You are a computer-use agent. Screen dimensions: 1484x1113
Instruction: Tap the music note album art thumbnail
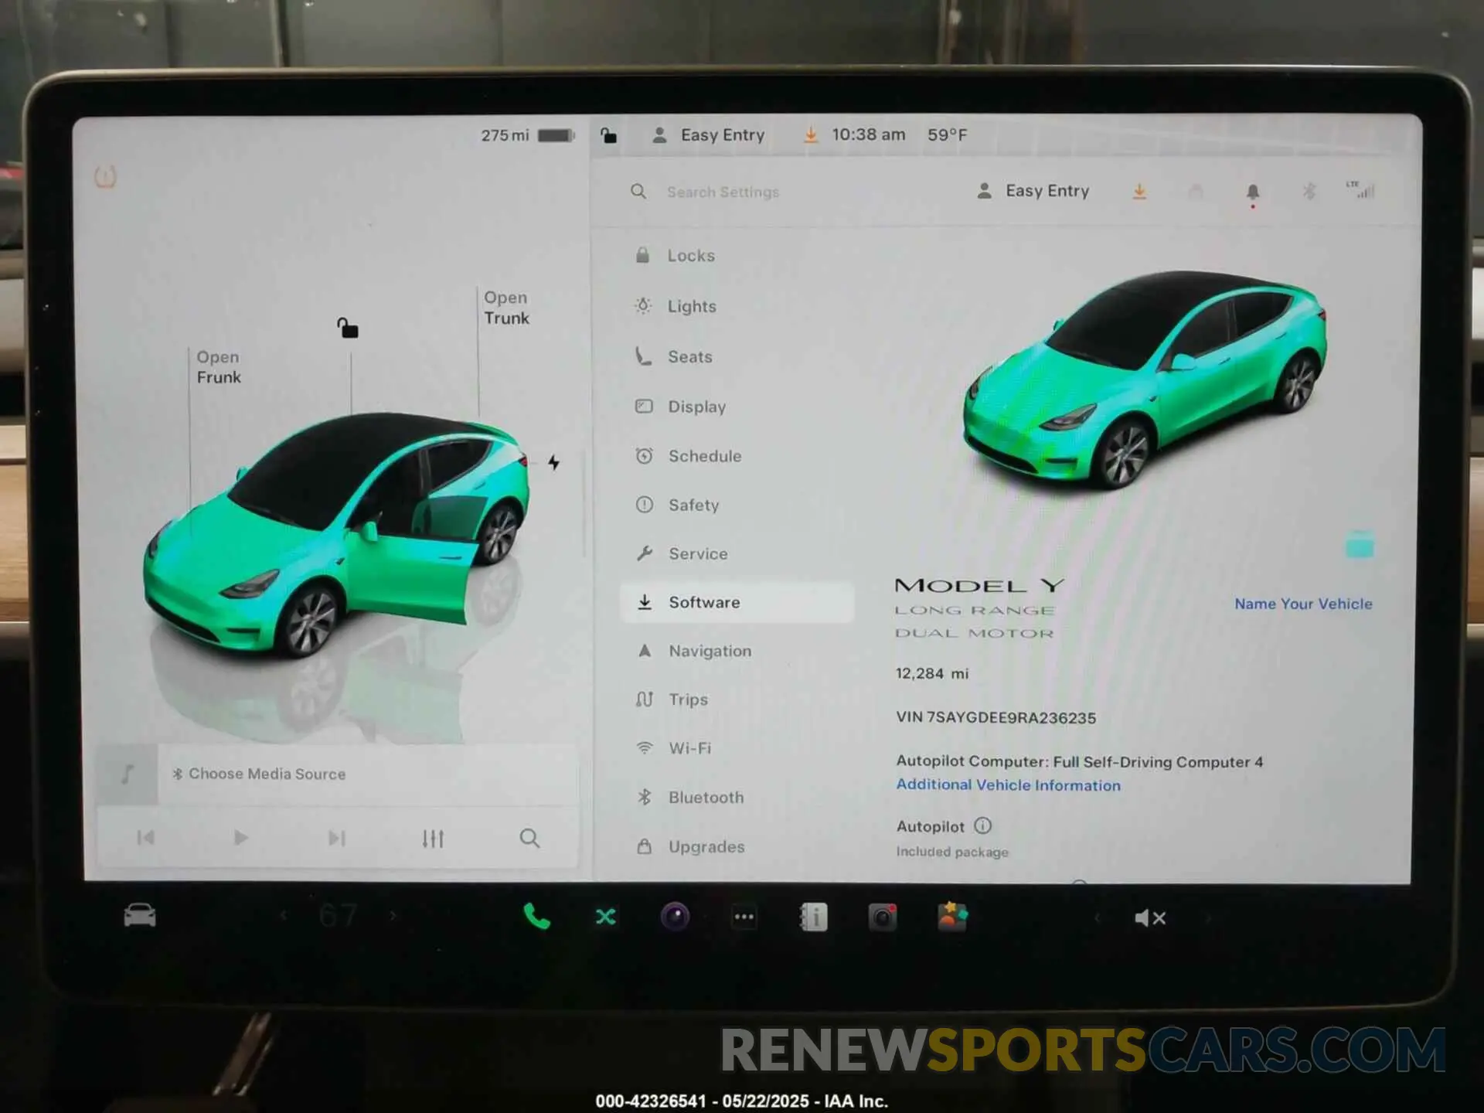[128, 774]
